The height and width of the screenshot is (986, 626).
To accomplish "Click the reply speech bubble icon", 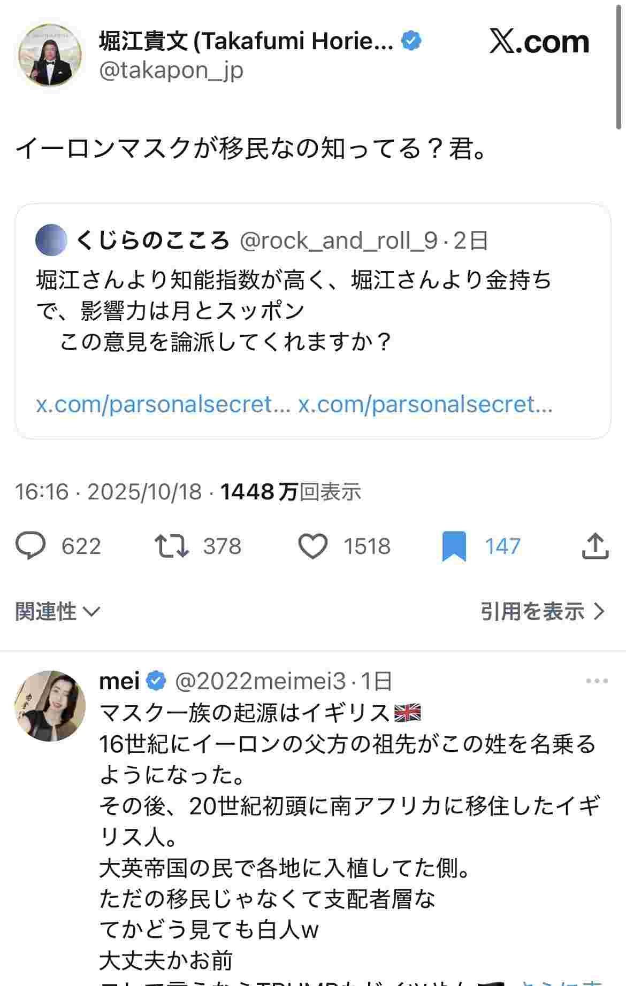I will 31,546.
